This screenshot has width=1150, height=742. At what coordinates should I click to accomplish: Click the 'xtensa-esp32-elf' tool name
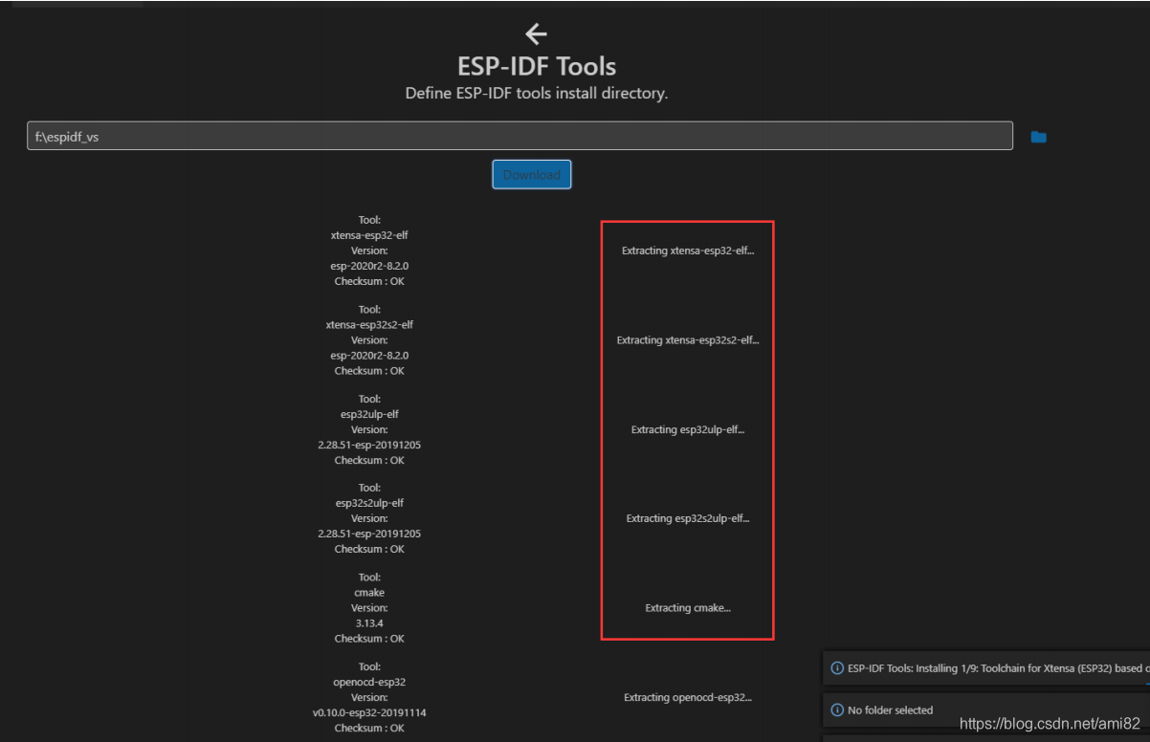coord(369,235)
